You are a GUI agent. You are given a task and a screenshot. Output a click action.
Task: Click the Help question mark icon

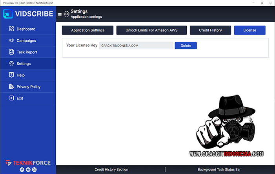click(11, 75)
